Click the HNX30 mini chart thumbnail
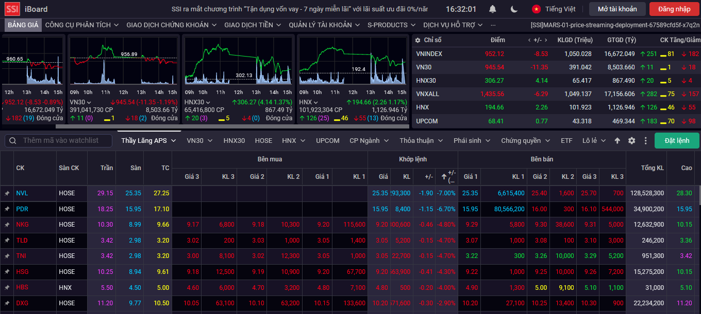The height and width of the screenshot is (314, 701). coord(238,61)
